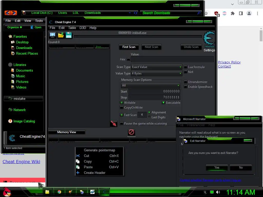Open the Chrome profile avatar icon

pyautogui.click(x=249, y=13)
